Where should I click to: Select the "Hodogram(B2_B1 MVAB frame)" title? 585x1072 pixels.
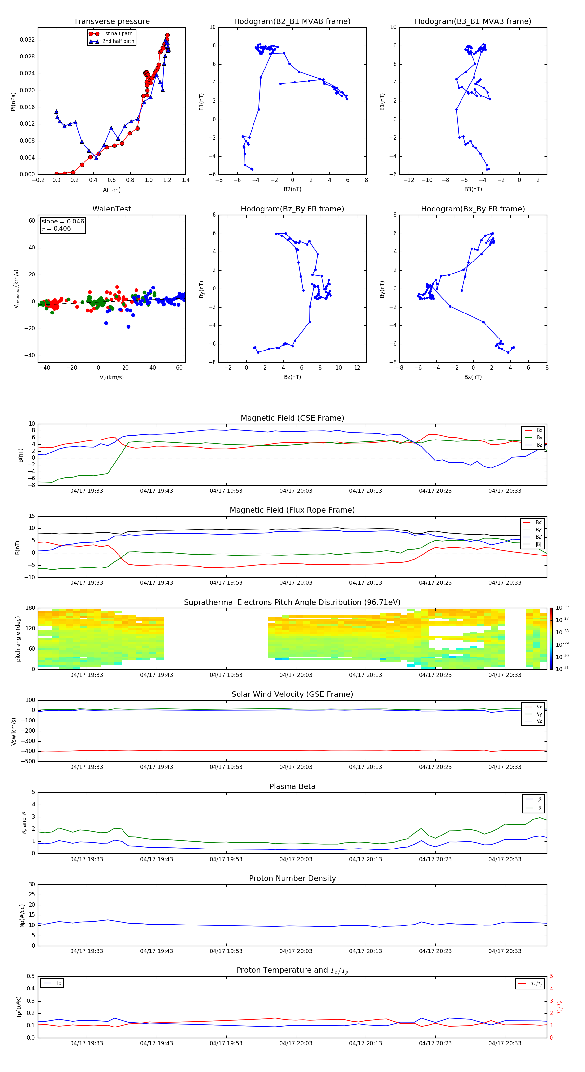292,22
